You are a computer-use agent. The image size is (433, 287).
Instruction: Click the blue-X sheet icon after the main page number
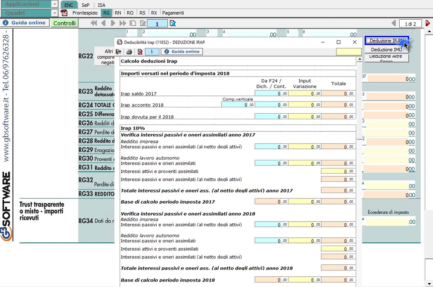[x=173, y=23]
